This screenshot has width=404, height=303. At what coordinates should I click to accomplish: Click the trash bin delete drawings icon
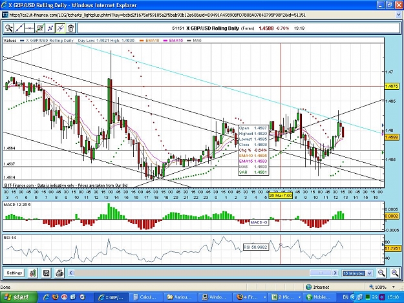coord(71,28)
